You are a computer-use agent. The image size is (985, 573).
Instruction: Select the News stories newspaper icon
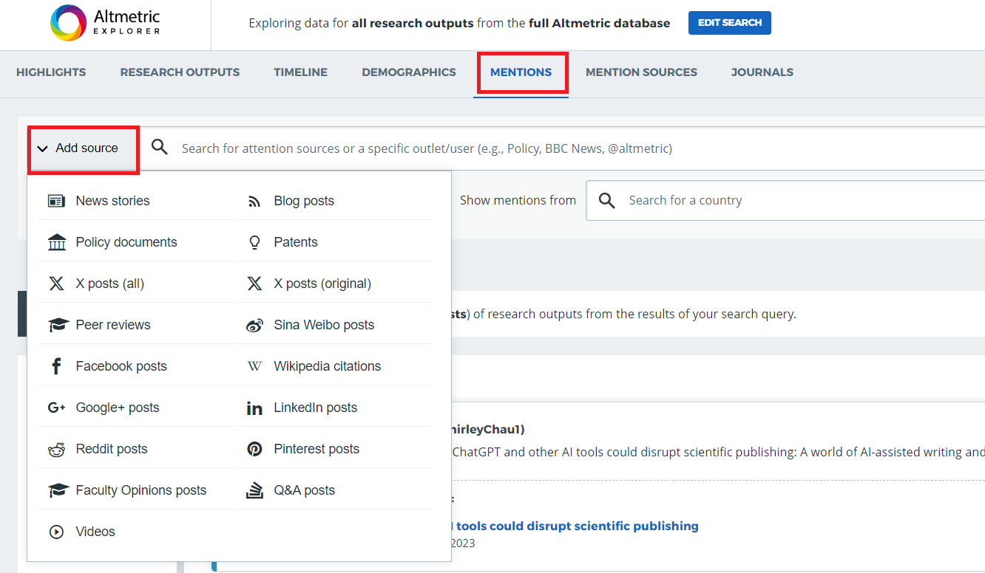pos(56,201)
